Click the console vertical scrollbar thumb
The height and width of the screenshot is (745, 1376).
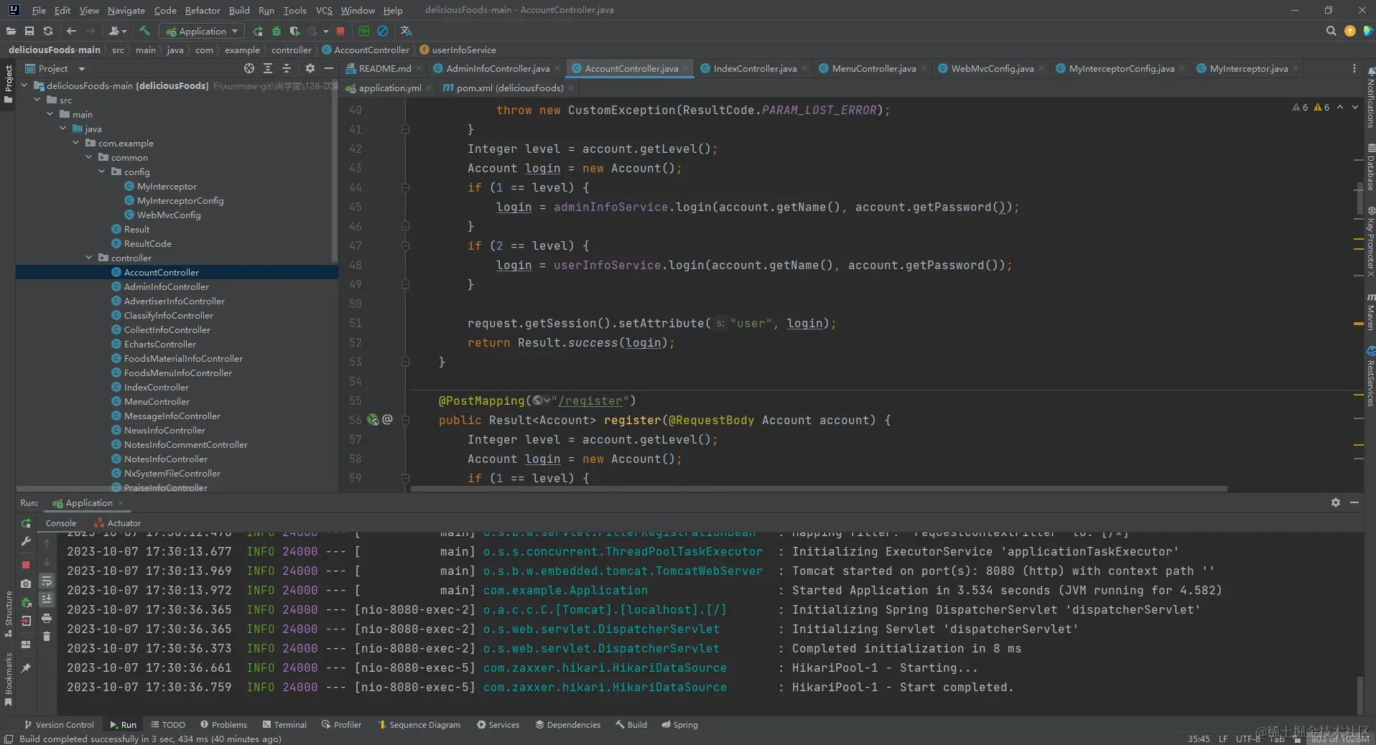[x=1359, y=694]
